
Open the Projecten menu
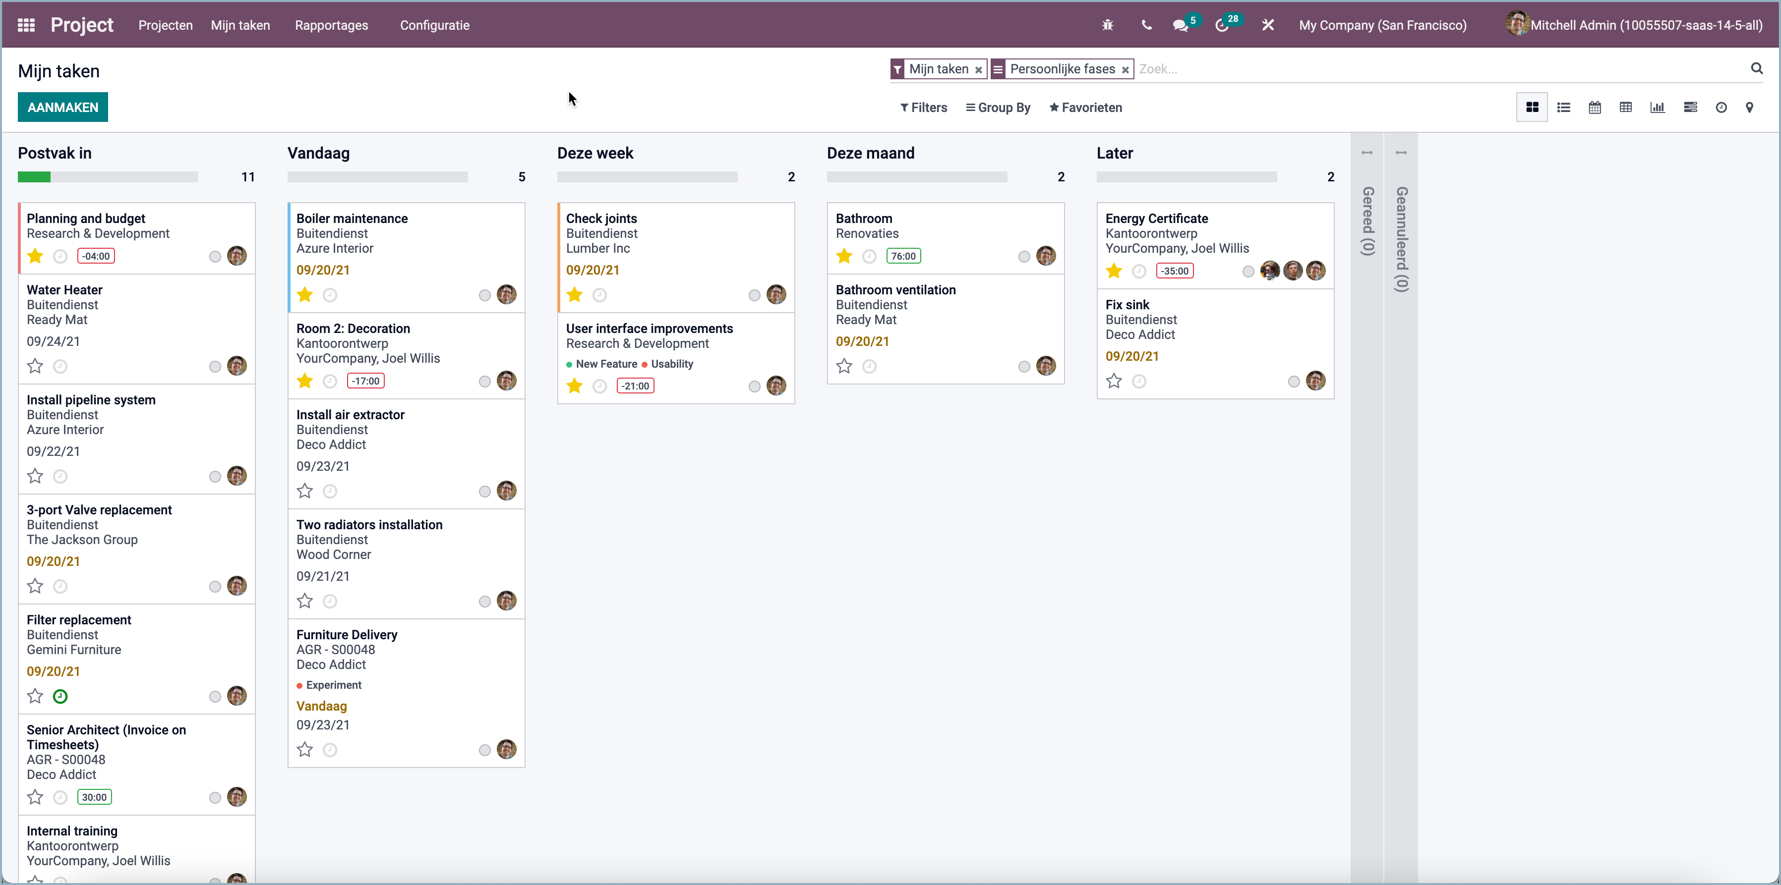[165, 25]
